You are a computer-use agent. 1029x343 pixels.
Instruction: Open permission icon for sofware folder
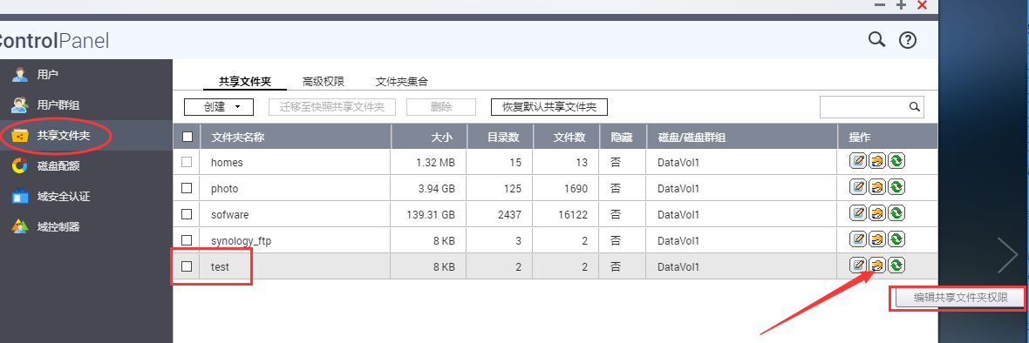(876, 213)
